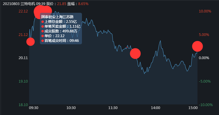Select the red marker at the 15:00 close
The image size is (219, 115).
197,46
